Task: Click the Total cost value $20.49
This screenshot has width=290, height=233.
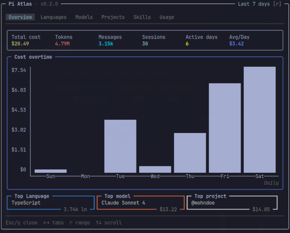Action: pos(20,44)
